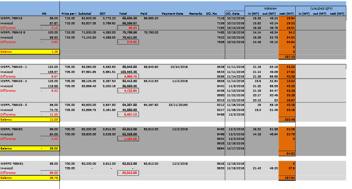The height and width of the screenshot is (189, 352).
Task: Click payment date 10/24/2016 cell
Action: pyautogui.click(x=179, y=67)
